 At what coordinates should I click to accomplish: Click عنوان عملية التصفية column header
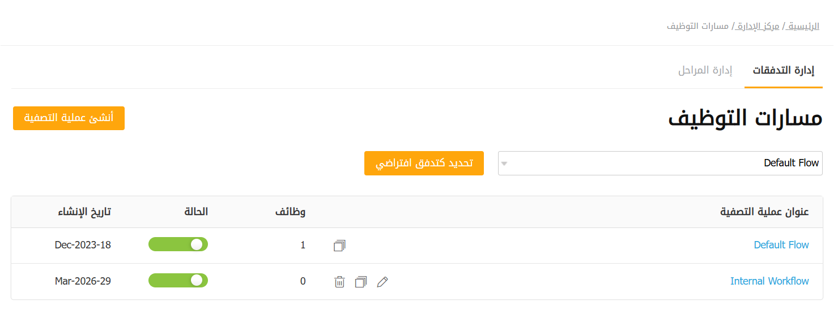pos(764,212)
